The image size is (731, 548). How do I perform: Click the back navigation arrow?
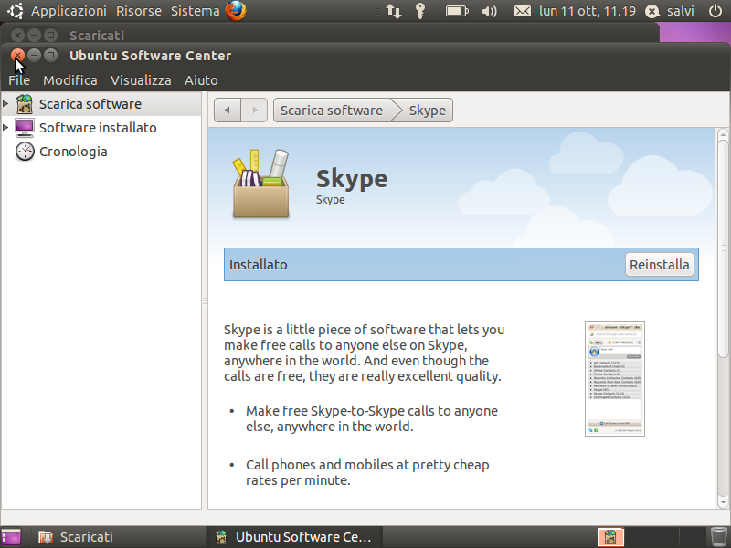pyautogui.click(x=228, y=111)
